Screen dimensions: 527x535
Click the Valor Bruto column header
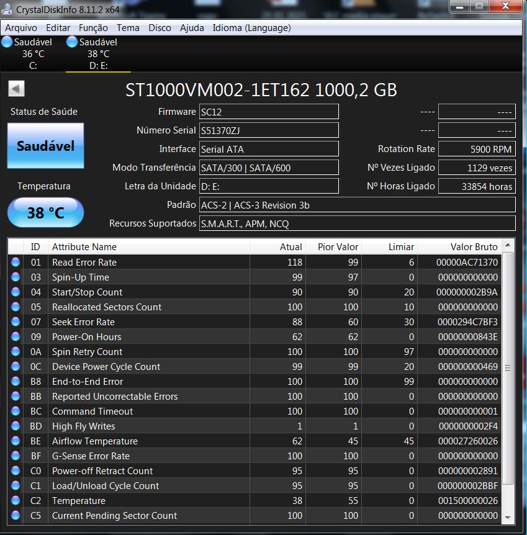[459, 246]
